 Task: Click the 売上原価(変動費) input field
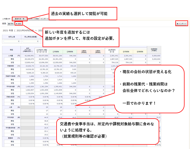(x=30, y=41)
